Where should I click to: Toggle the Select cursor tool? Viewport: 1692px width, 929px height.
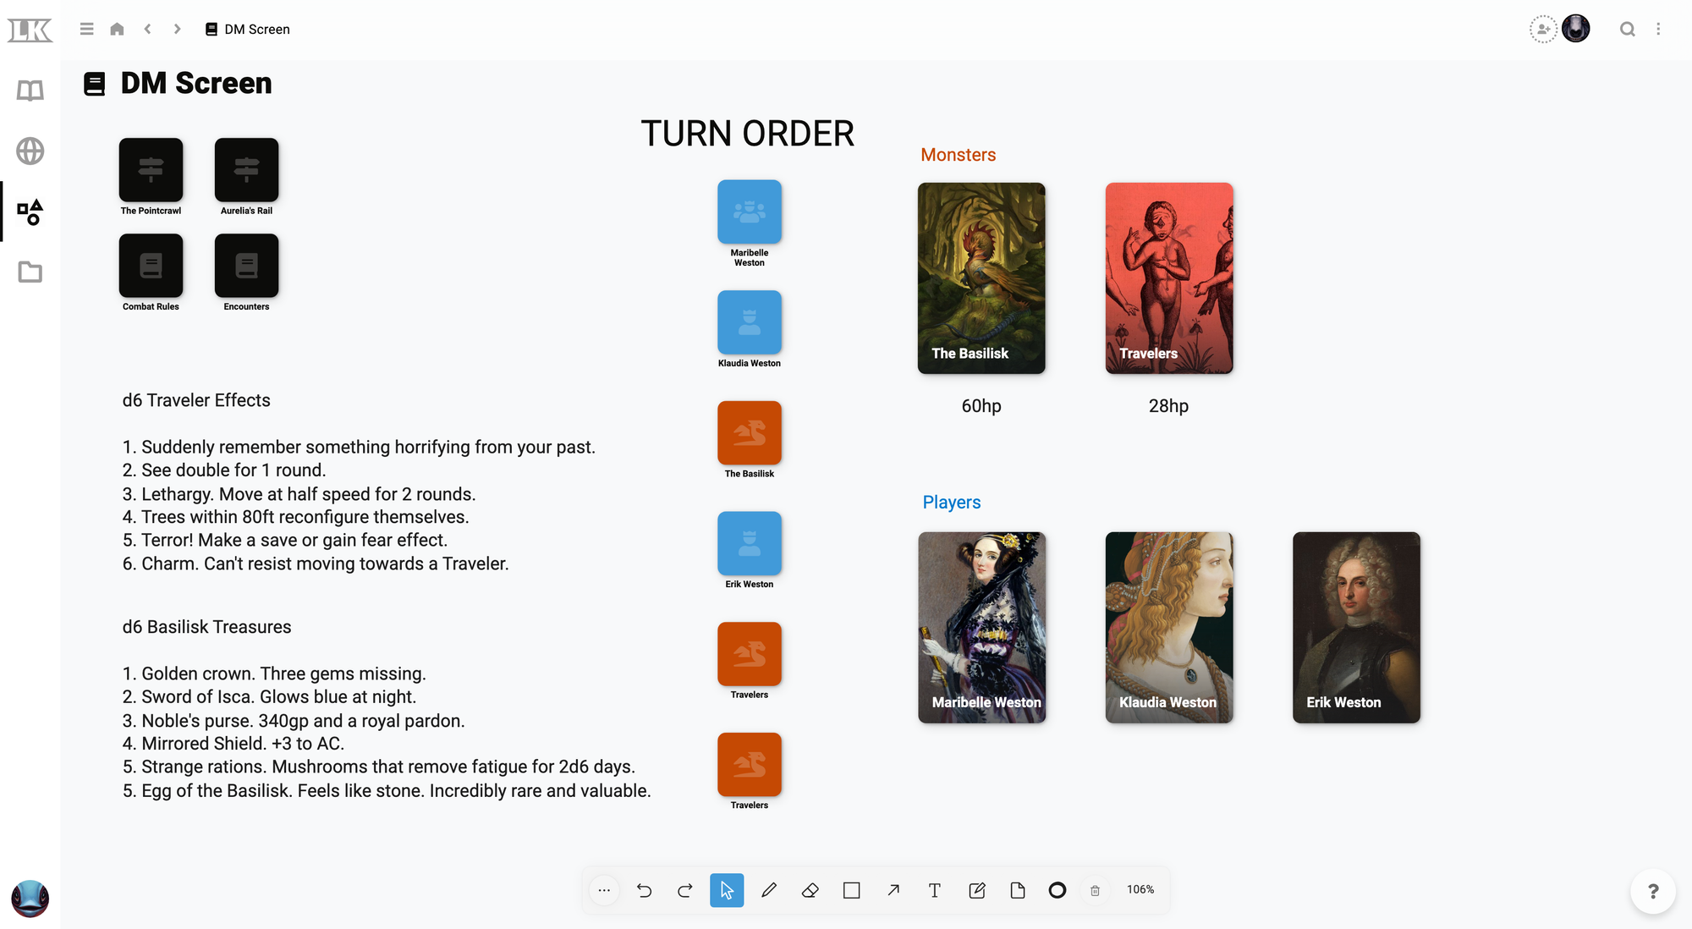point(727,890)
